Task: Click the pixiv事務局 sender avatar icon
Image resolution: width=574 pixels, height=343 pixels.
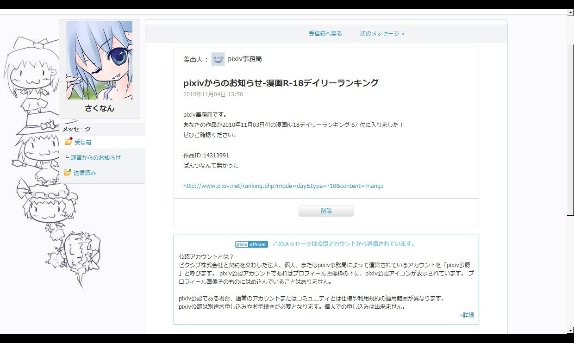Action: pyautogui.click(x=218, y=59)
